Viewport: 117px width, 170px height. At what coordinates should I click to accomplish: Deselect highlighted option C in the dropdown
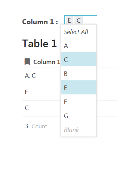click(x=79, y=59)
